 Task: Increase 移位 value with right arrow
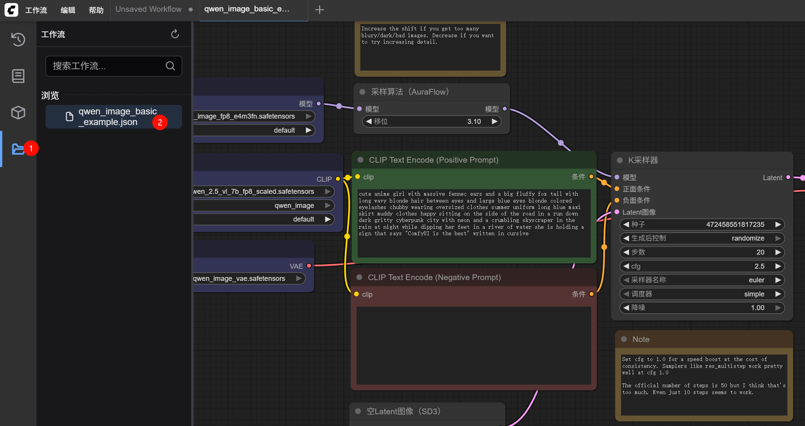pos(494,122)
